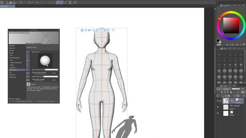246x138 pixels.
Task: Click the camera-rotate icon above 3D figure
Action: click(x=82, y=30)
